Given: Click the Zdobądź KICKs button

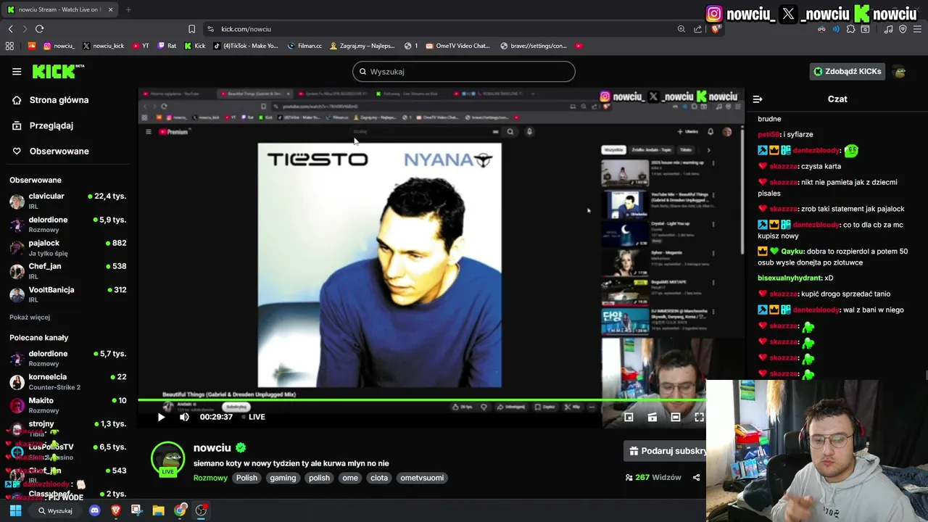Looking at the screenshot, I should 847,71.
